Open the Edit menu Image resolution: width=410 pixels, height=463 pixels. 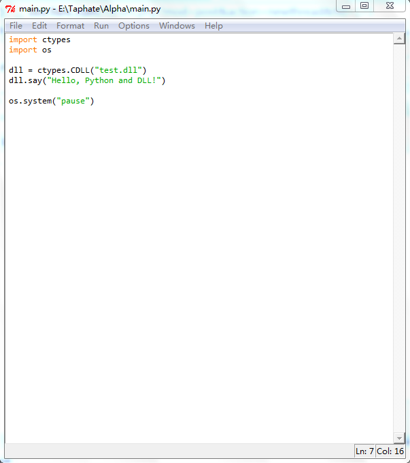39,26
